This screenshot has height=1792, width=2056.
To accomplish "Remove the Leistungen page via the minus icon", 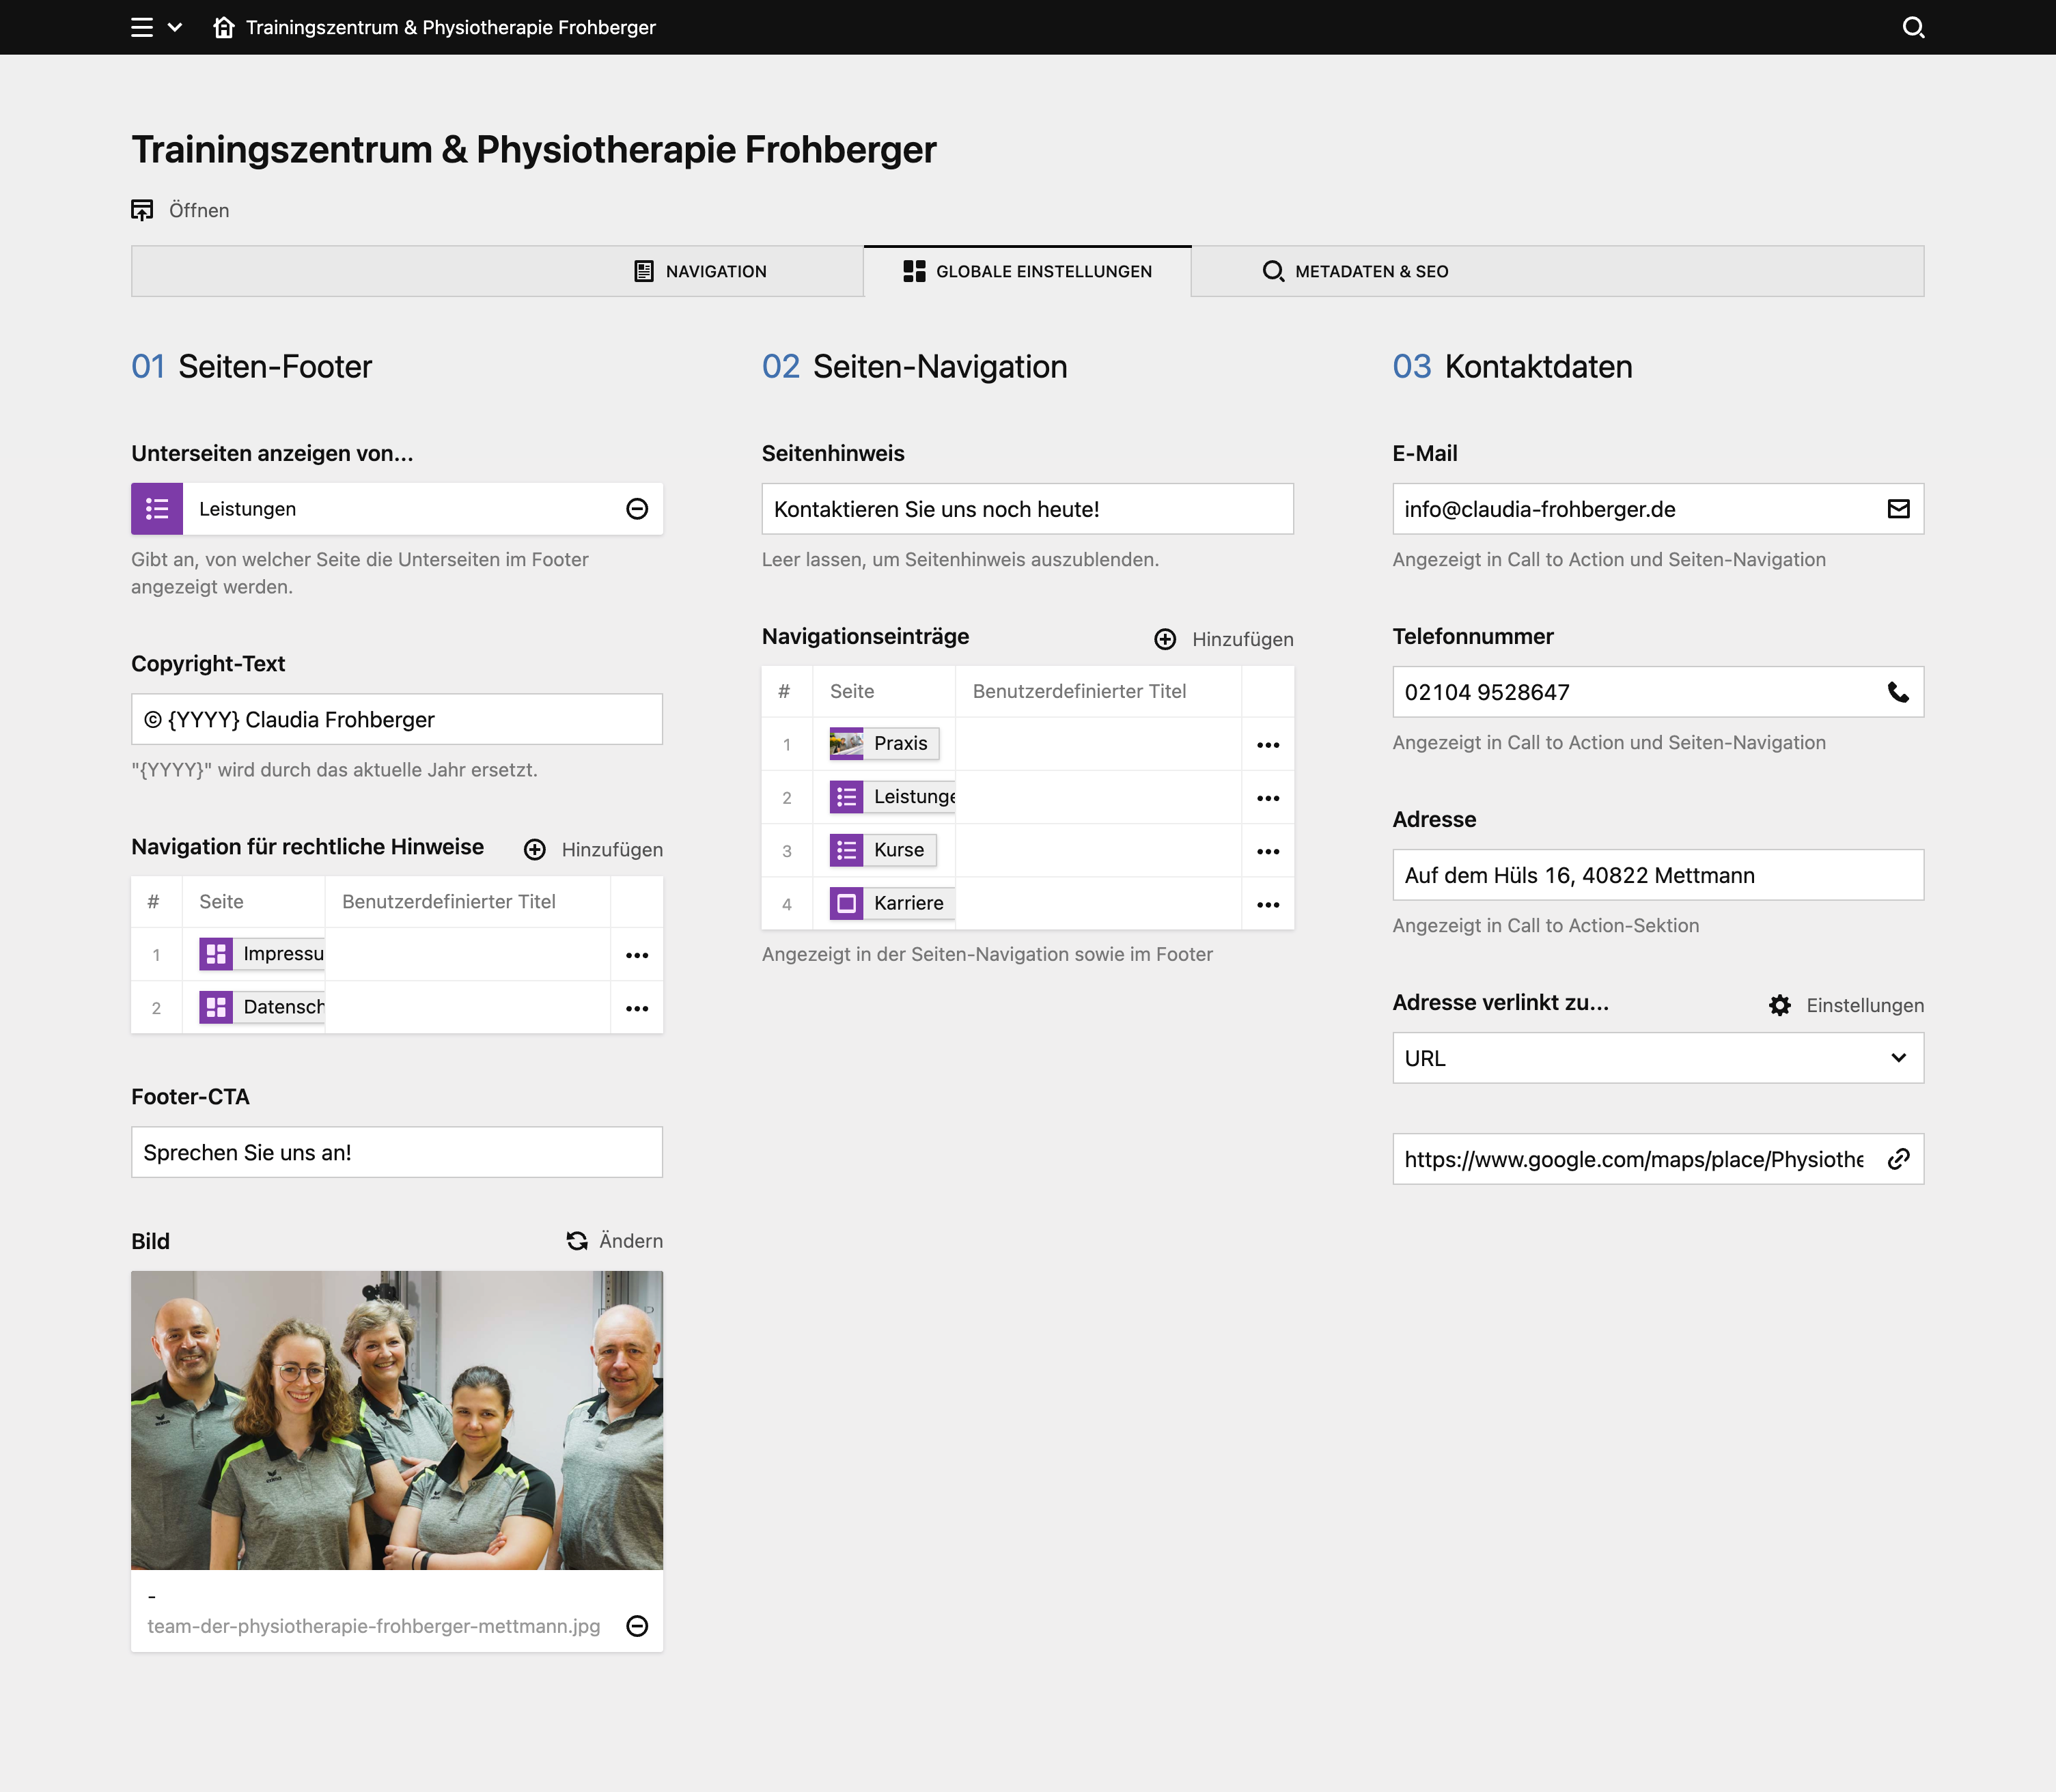I will pyautogui.click(x=637, y=509).
